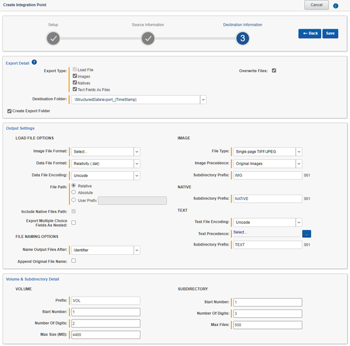
Task: Click Volume & Subdirectory Detail heading
Action: click(33, 280)
